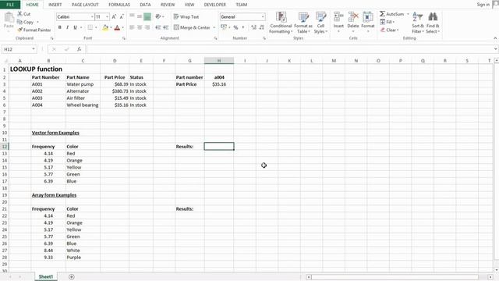
Task: Switch to the INSERT tab
Action: tap(55, 5)
